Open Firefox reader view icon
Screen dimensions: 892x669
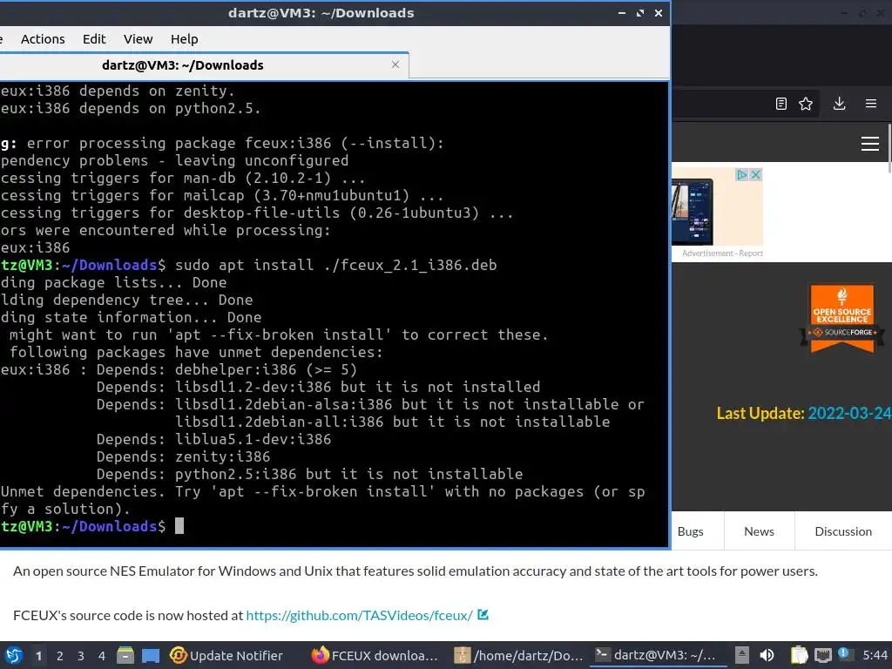click(x=781, y=104)
